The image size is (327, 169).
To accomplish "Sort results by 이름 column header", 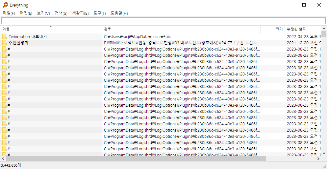I will pyautogui.click(x=51, y=29).
